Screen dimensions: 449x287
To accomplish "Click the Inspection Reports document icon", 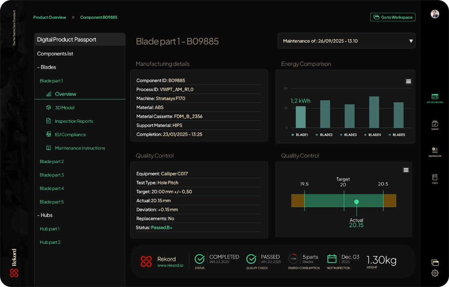I will (x=49, y=121).
